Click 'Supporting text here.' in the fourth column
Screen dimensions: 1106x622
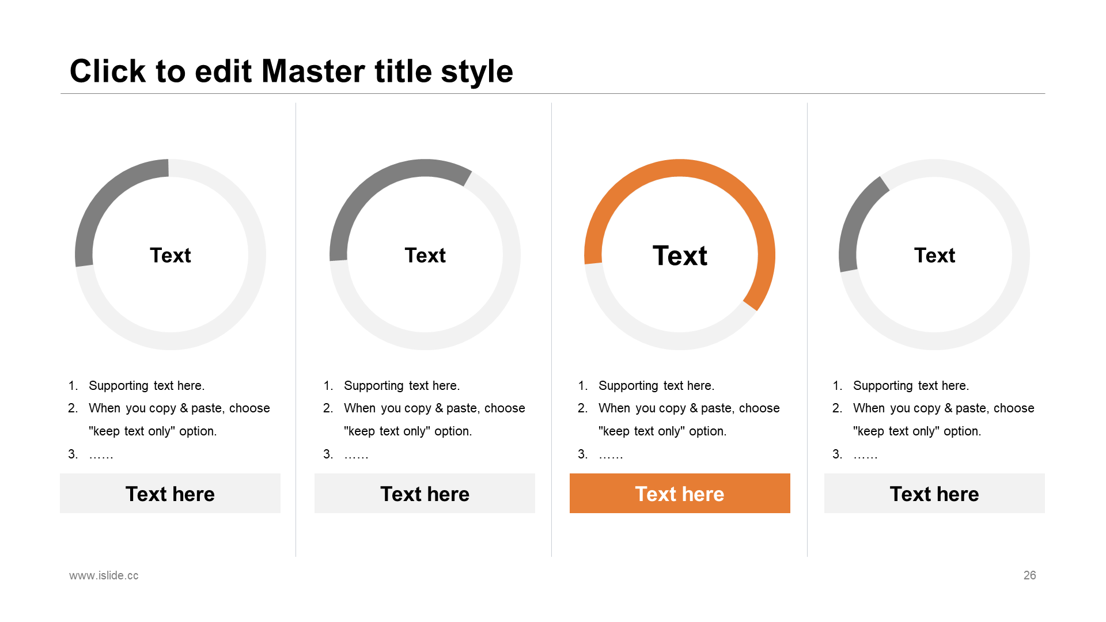tap(911, 386)
